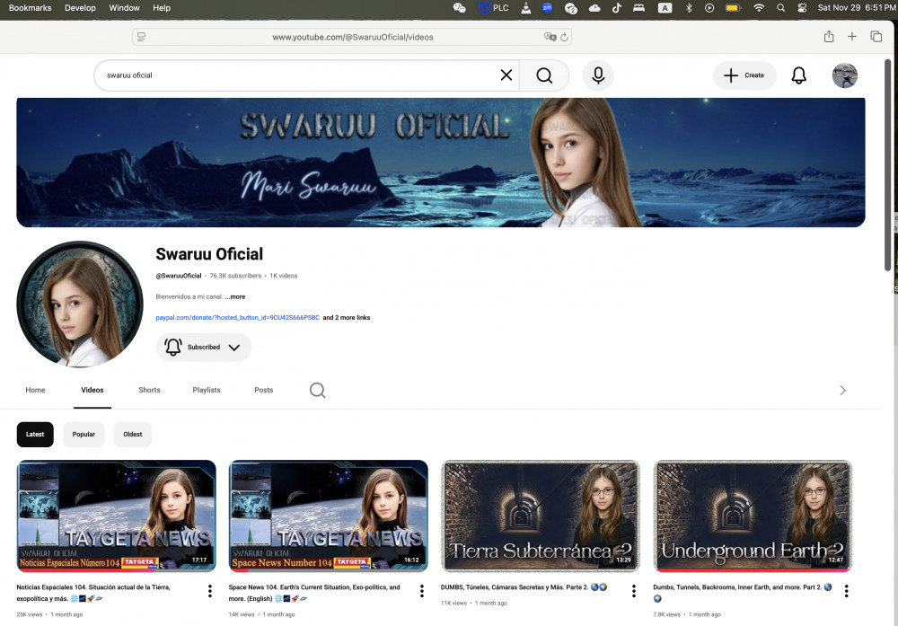Viewport: 898px width, 626px height.
Task: Reload the page using the refresh icon
Action: pyautogui.click(x=564, y=37)
